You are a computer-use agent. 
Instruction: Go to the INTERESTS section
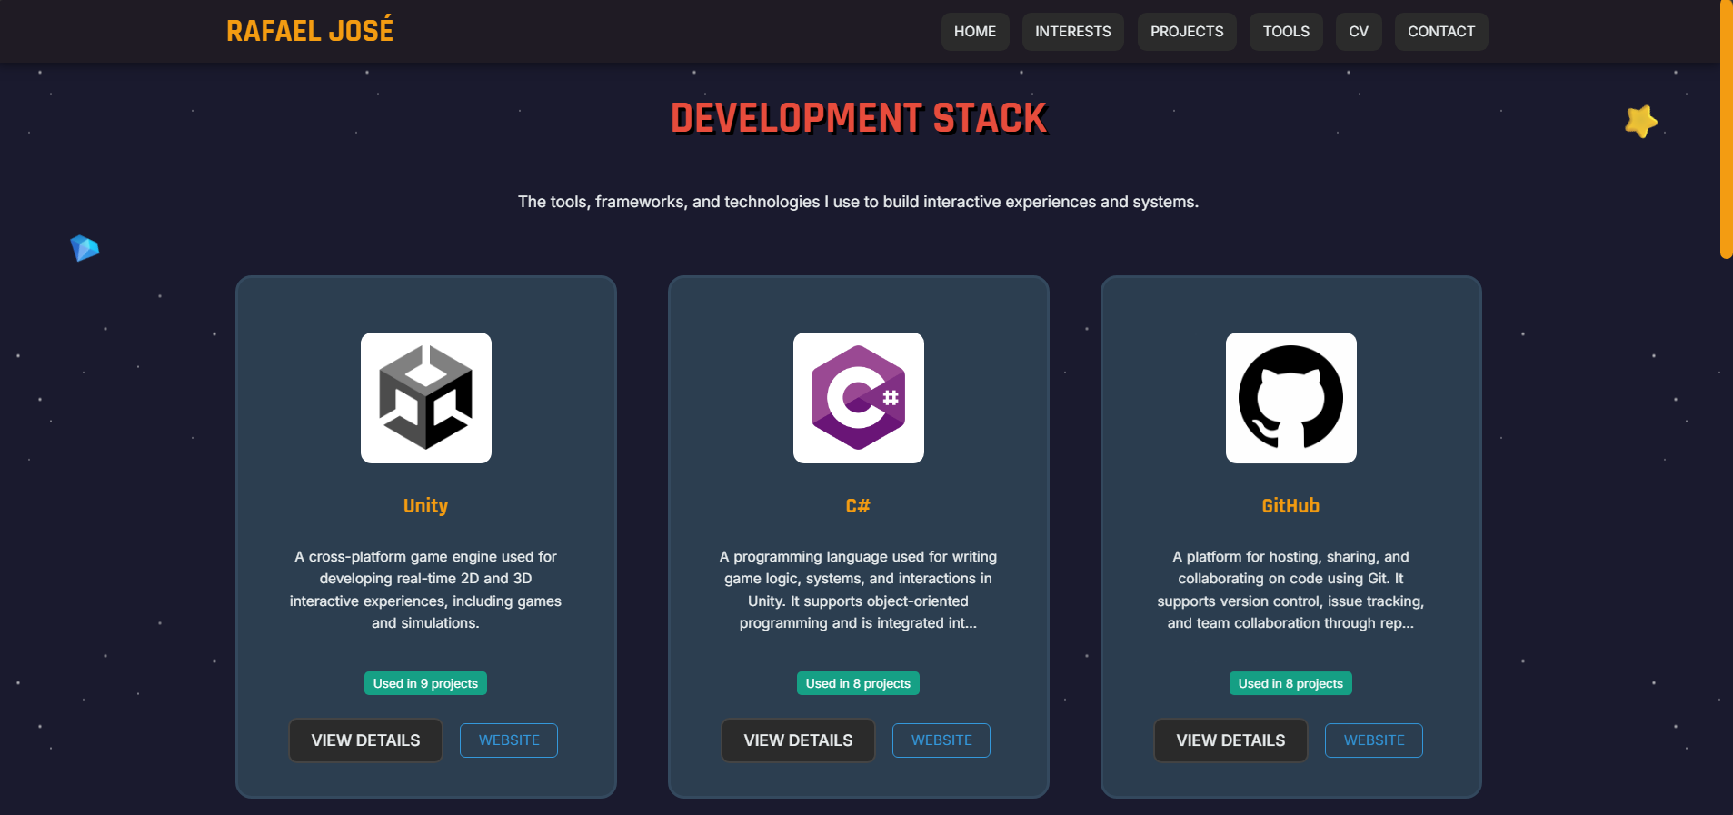click(x=1073, y=32)
